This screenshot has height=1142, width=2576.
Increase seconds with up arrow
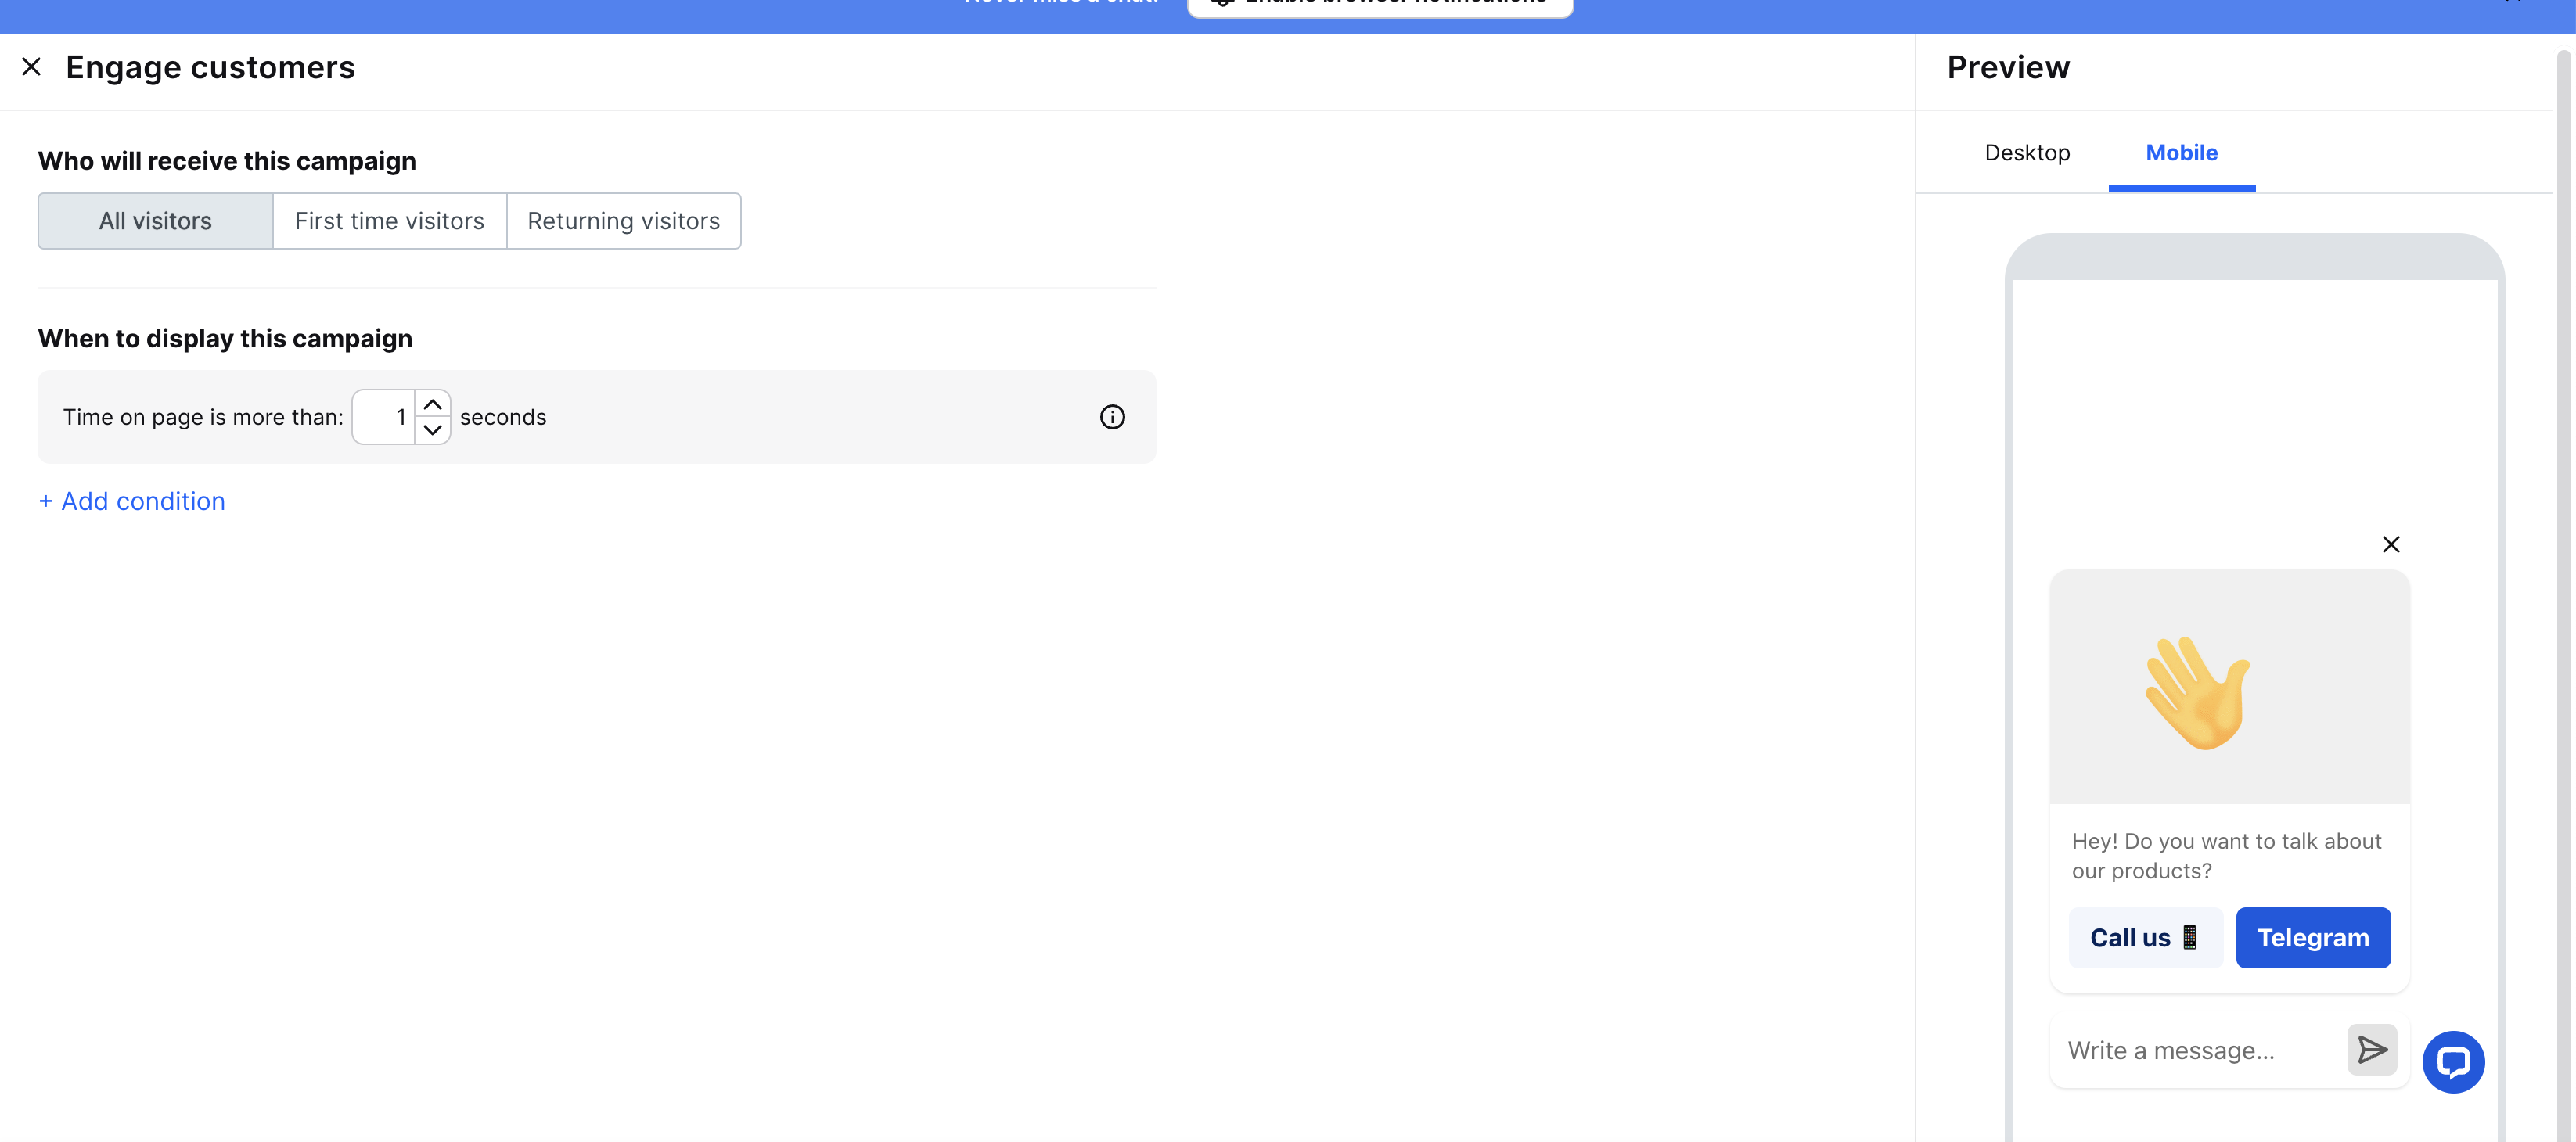pos(432,405)
